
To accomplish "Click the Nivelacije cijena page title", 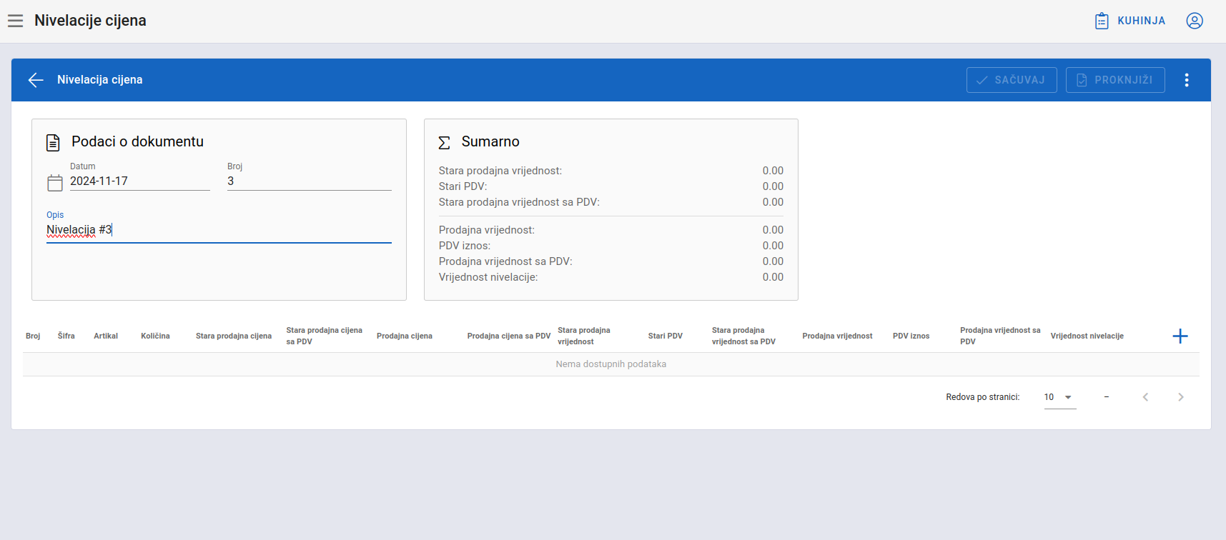I will tap(90, 21).
